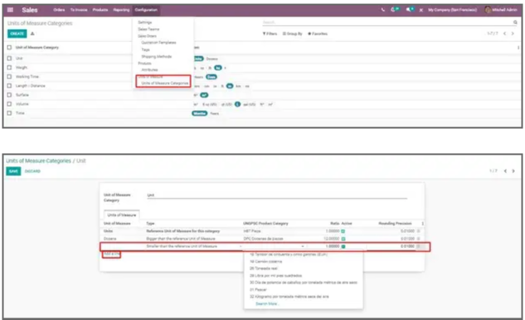Open the Filters dropdown
525x320 pixels.
coord(270,34)
